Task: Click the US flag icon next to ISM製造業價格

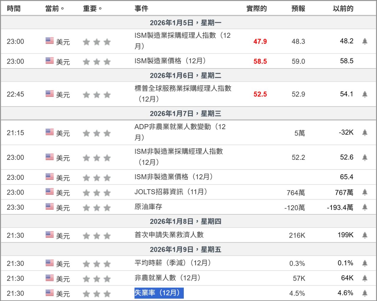Action: (49, 61)
